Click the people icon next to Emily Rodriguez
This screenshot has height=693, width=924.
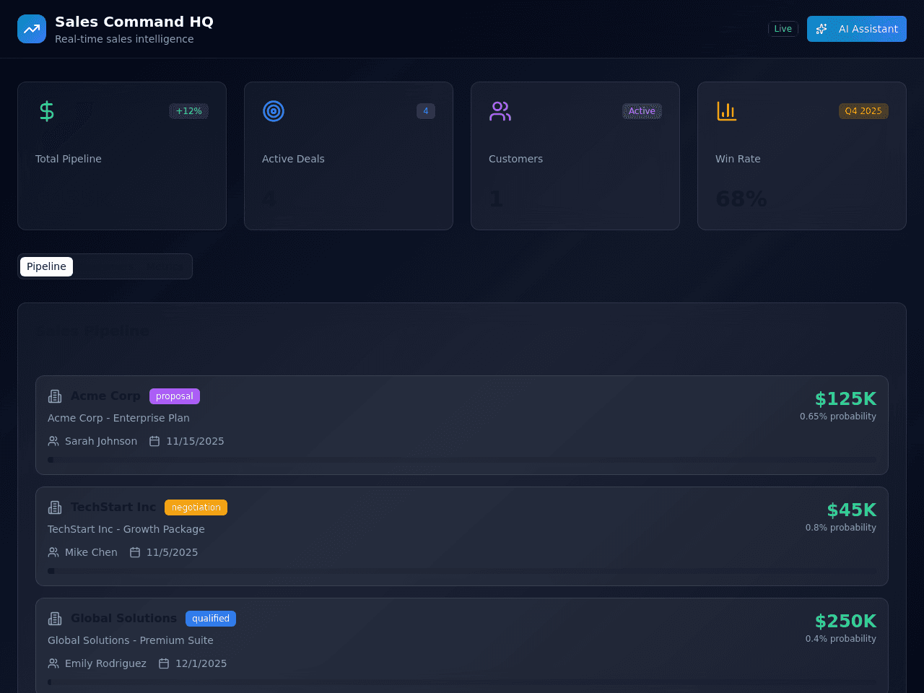point(53,663)
